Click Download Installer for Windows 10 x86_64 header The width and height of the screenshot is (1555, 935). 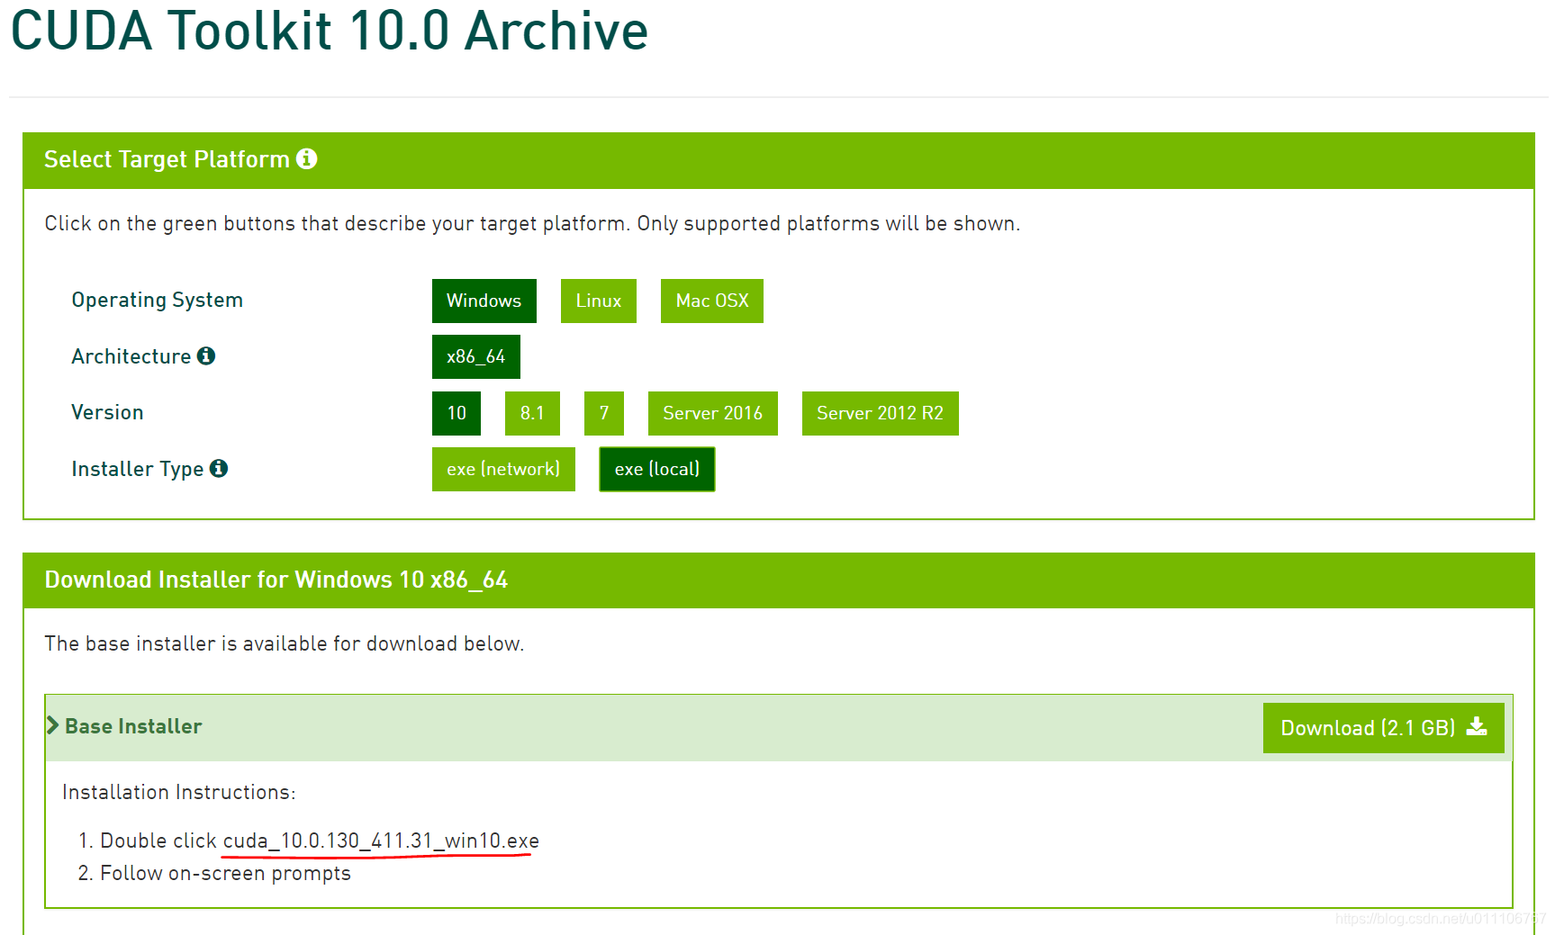pos(276,580)
